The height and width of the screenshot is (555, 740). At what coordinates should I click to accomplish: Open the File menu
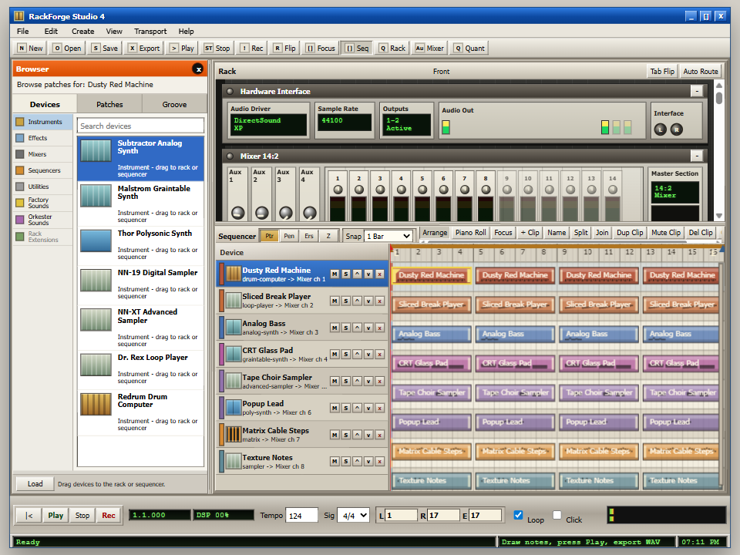click(x=22, y=31)
